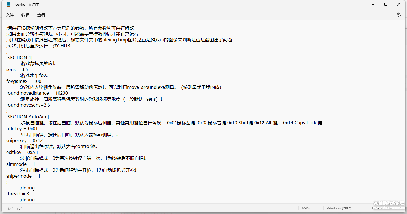This screenshot has height=214, width=407.
Task: Close the config Notepad window
Action: point(399,5)
